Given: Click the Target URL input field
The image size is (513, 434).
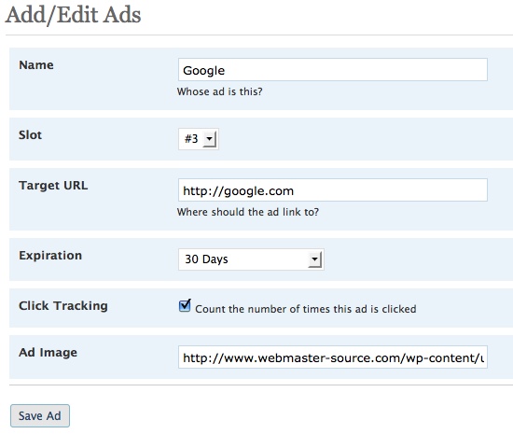Looking at the screenshot, I should (333, 190).
